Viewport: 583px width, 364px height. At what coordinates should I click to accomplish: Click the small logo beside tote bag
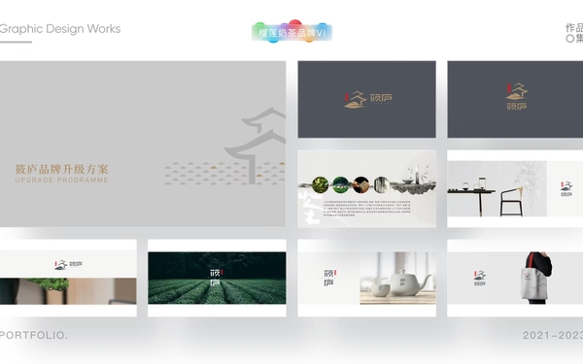480,278
